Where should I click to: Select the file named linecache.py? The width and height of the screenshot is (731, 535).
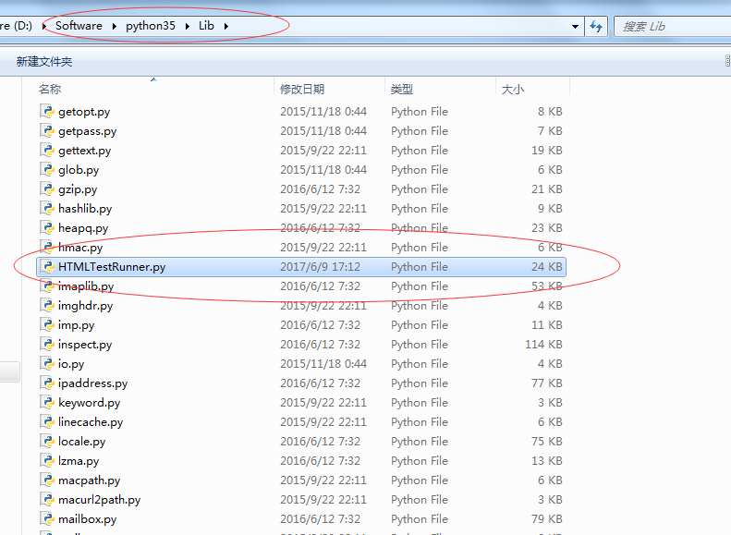tap(91, 422)
